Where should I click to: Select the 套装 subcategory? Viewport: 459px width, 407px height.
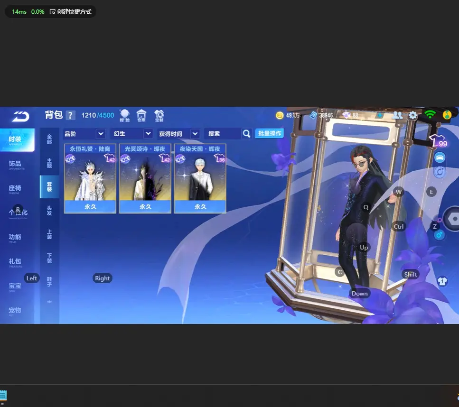point(49,187)
